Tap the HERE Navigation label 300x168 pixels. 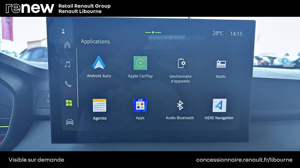219,118
